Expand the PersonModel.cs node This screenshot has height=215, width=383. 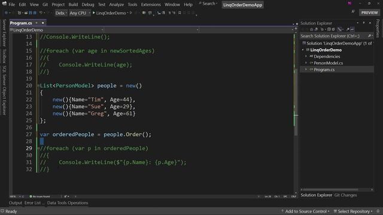tap(306, 63)
